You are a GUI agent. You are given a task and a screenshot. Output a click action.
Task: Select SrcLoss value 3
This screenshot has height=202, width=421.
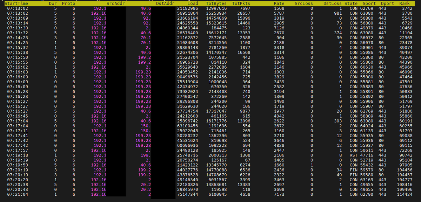(311, 111)
